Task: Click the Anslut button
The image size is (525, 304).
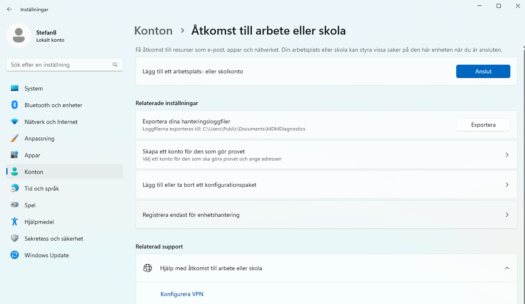Action: [x=483, y=71]
